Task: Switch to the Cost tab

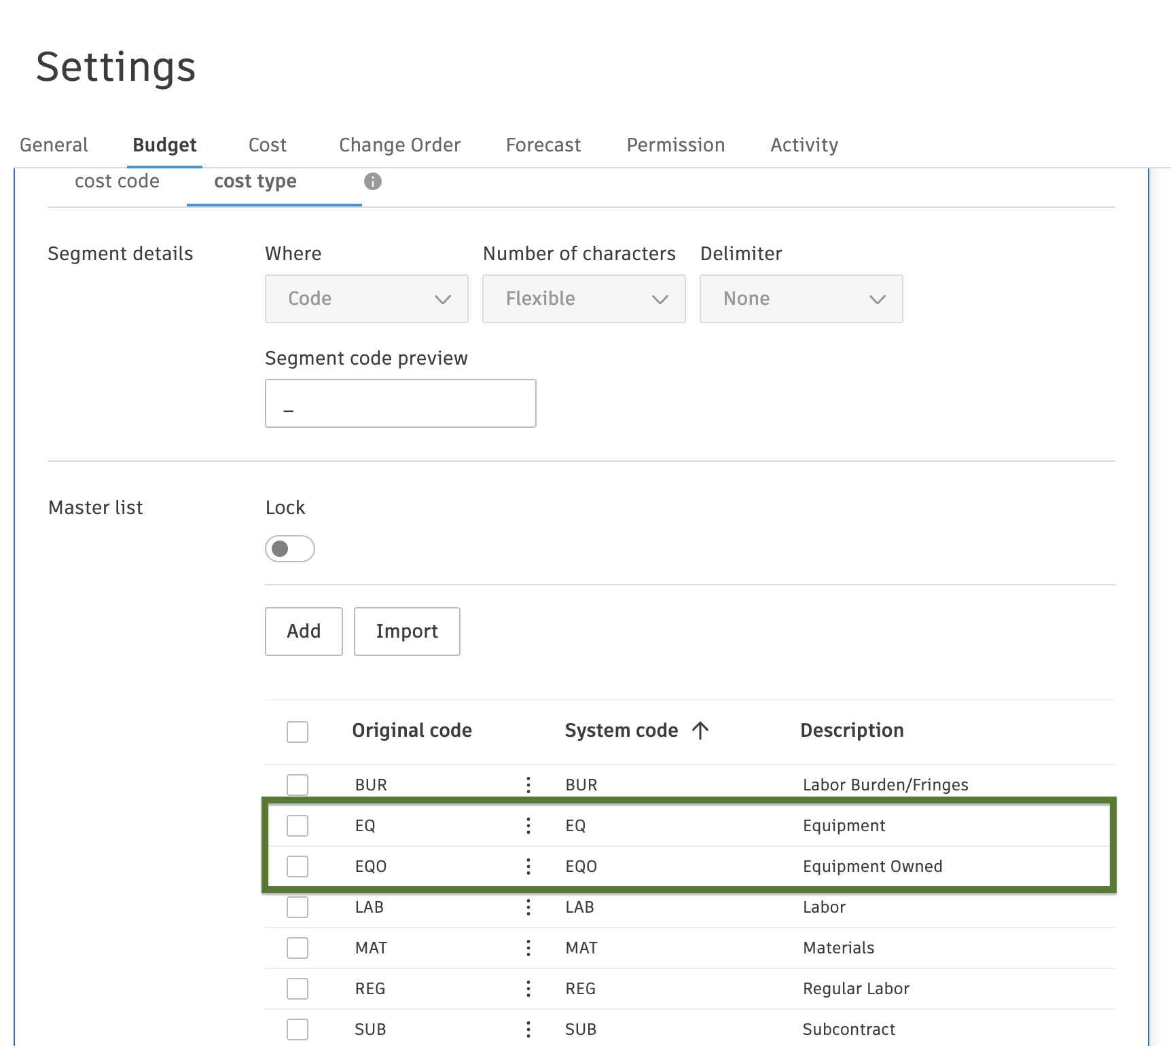Action: [268, 145]
